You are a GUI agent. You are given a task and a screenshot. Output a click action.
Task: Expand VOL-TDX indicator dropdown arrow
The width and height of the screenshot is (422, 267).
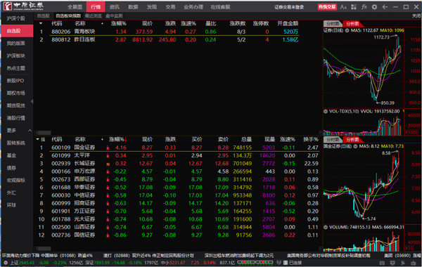(326, 111)
